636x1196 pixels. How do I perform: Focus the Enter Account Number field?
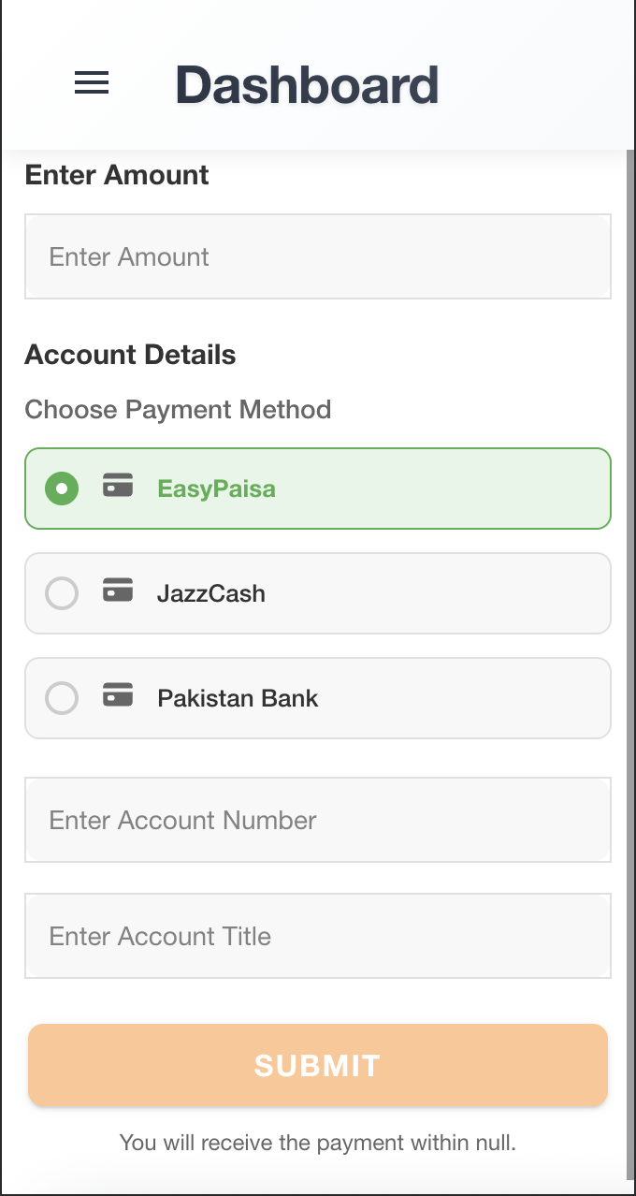point(318,820)
